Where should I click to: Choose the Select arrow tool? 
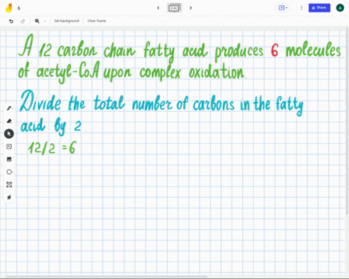[9, 134]
